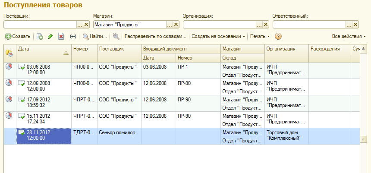Sort by the Дата column header

tap(44, 53)
